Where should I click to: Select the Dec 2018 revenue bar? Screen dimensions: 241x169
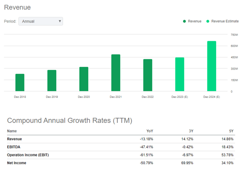click(x=20, y=82)
